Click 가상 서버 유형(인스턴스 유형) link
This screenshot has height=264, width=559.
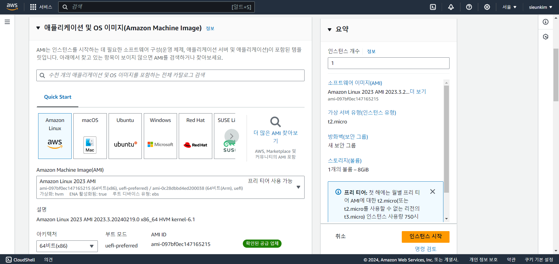point(362,113)
